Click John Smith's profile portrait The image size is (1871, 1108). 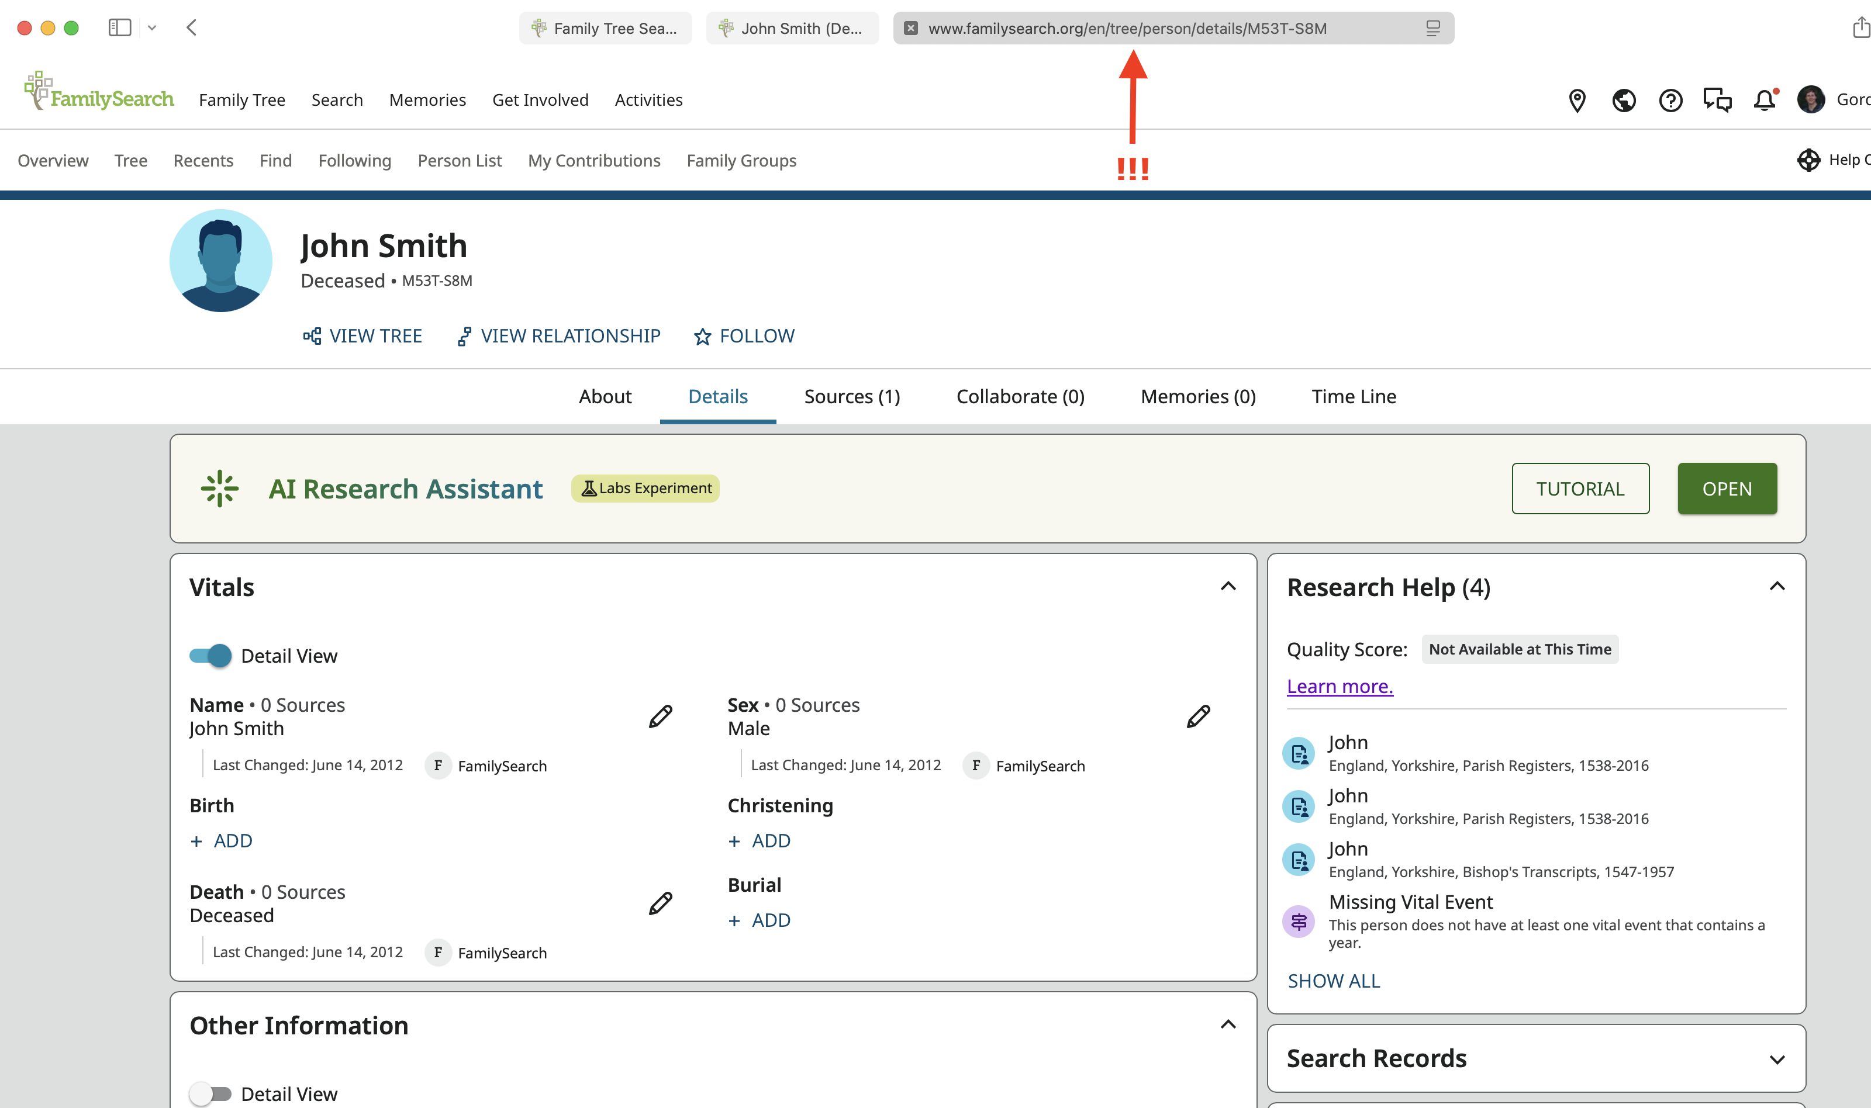tap(221, 261)
